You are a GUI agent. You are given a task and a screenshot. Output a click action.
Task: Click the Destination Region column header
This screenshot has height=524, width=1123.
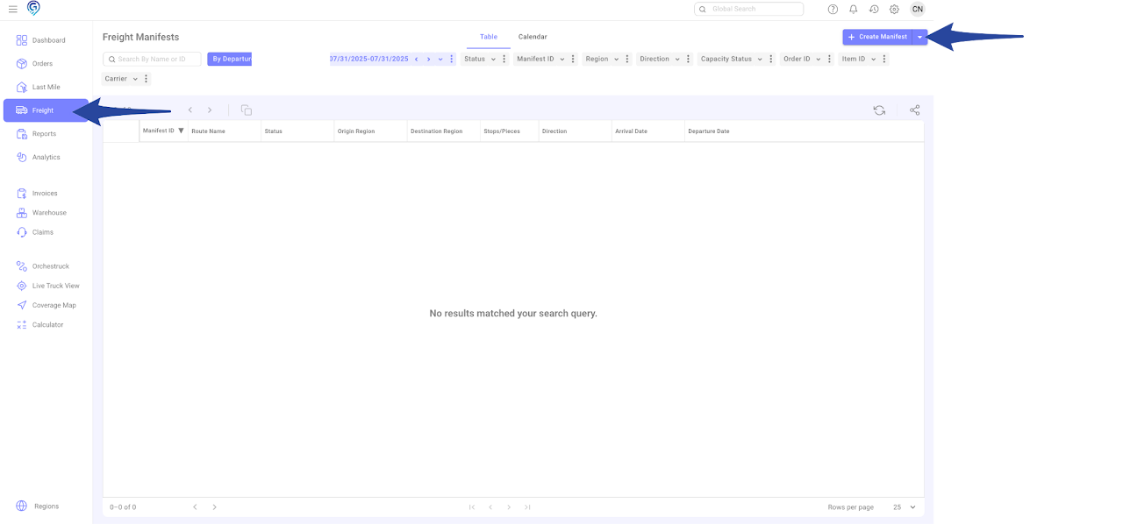[444, 131]
